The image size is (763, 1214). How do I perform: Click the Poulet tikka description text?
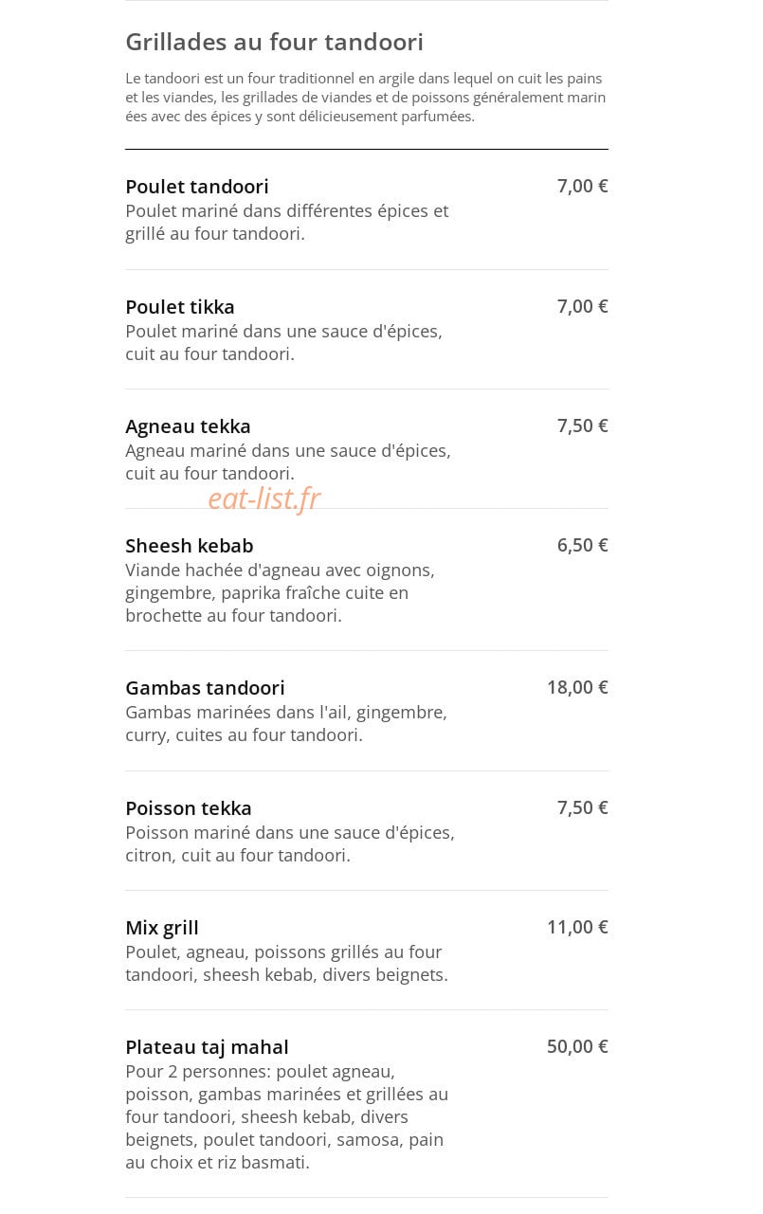click(x=284, y=343)
